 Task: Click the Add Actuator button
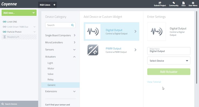[x=169, y=72]
